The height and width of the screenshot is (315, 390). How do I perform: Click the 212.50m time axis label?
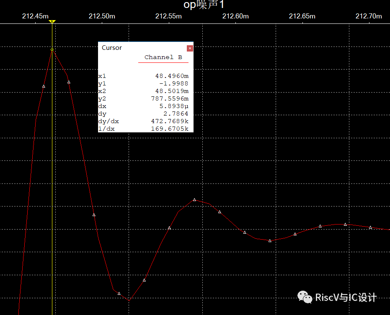pyautogui.click(x=102, y=16)
